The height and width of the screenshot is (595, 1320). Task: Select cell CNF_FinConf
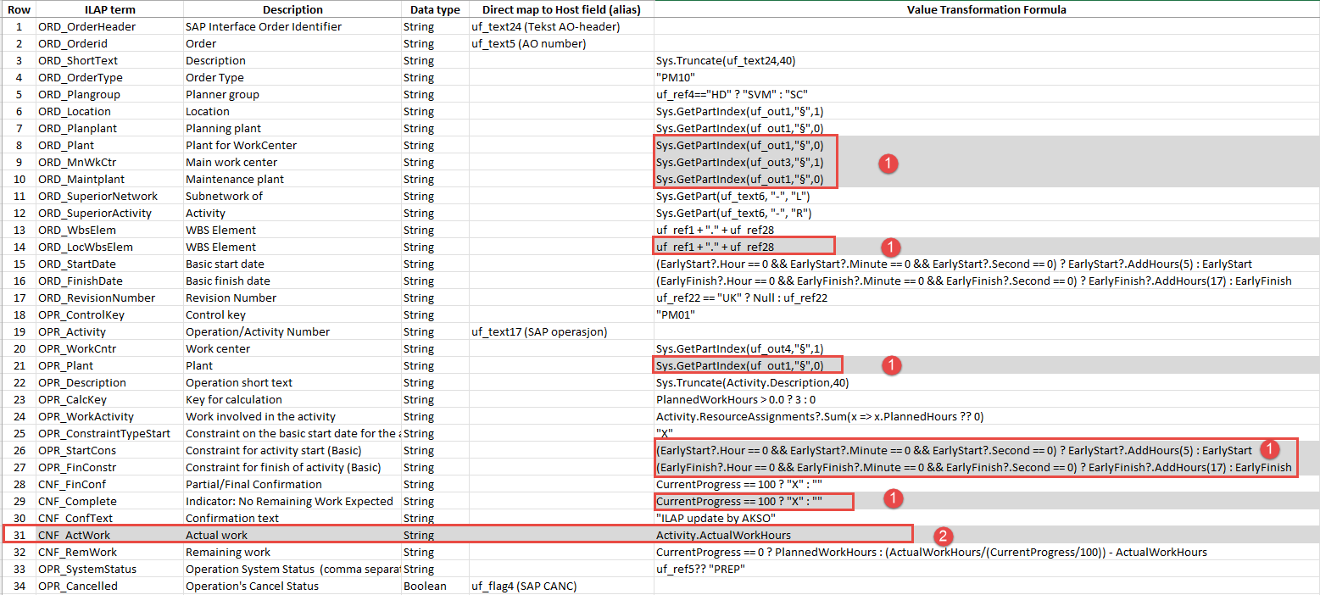point(109,484)
